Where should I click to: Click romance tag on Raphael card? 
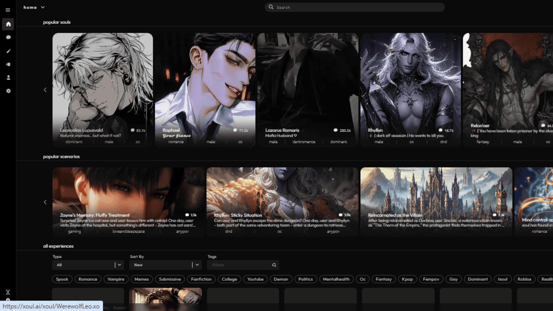(176, 142)
